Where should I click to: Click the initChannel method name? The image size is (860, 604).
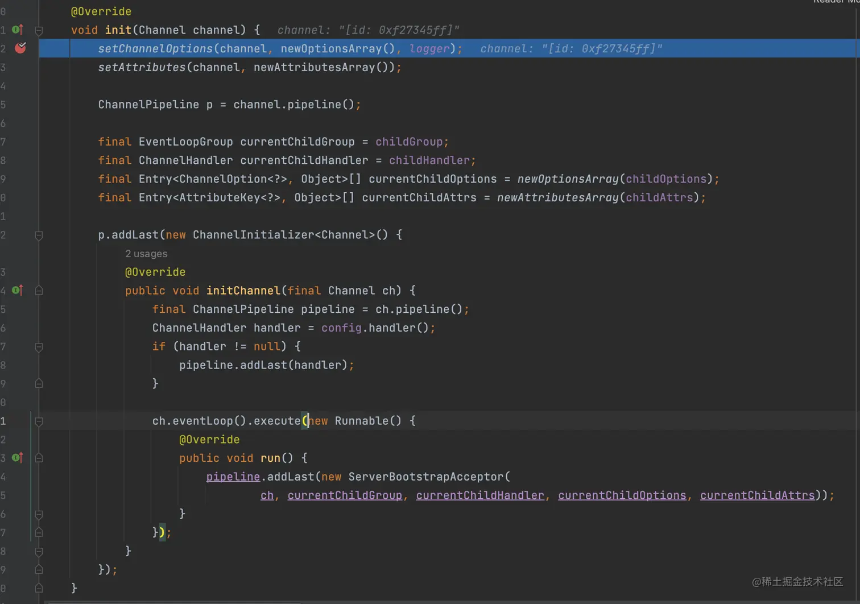click(x=243, y=290)
